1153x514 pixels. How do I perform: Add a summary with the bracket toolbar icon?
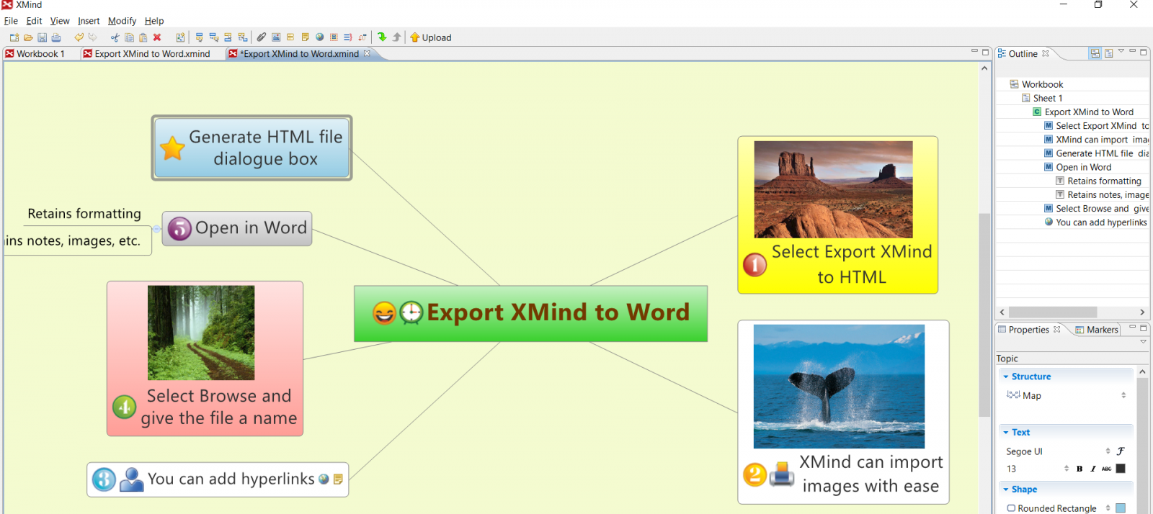pyautogui.click(x=347, y=37)
